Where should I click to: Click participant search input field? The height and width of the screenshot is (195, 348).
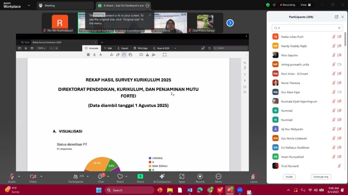[x=307, y=28]
